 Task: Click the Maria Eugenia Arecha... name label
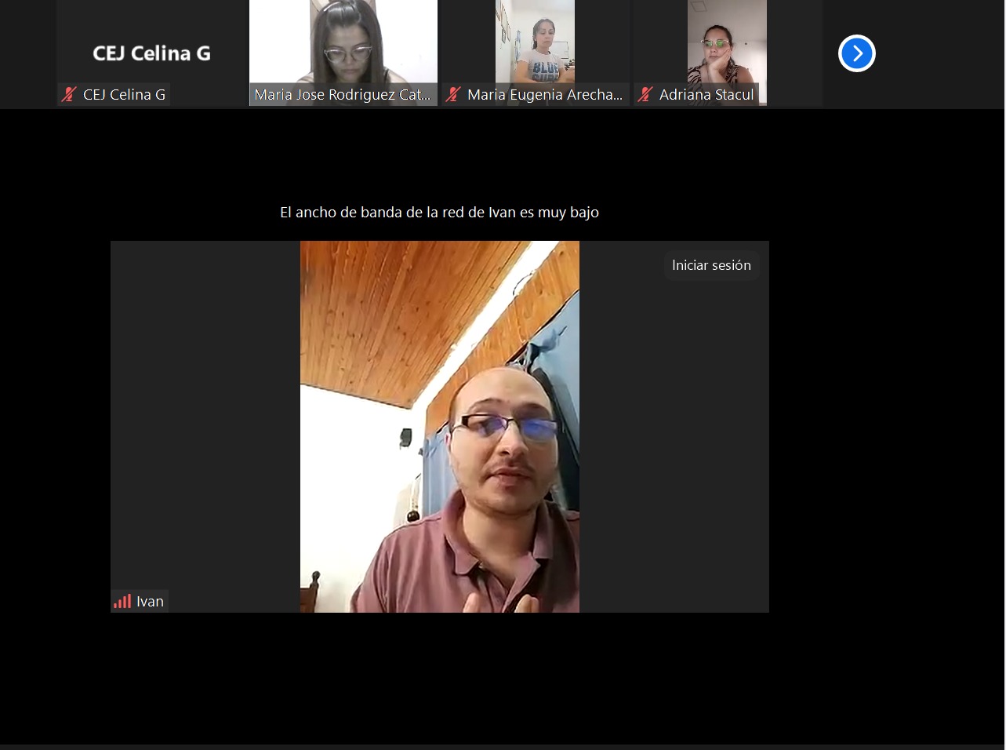click(x=544, y=95)
